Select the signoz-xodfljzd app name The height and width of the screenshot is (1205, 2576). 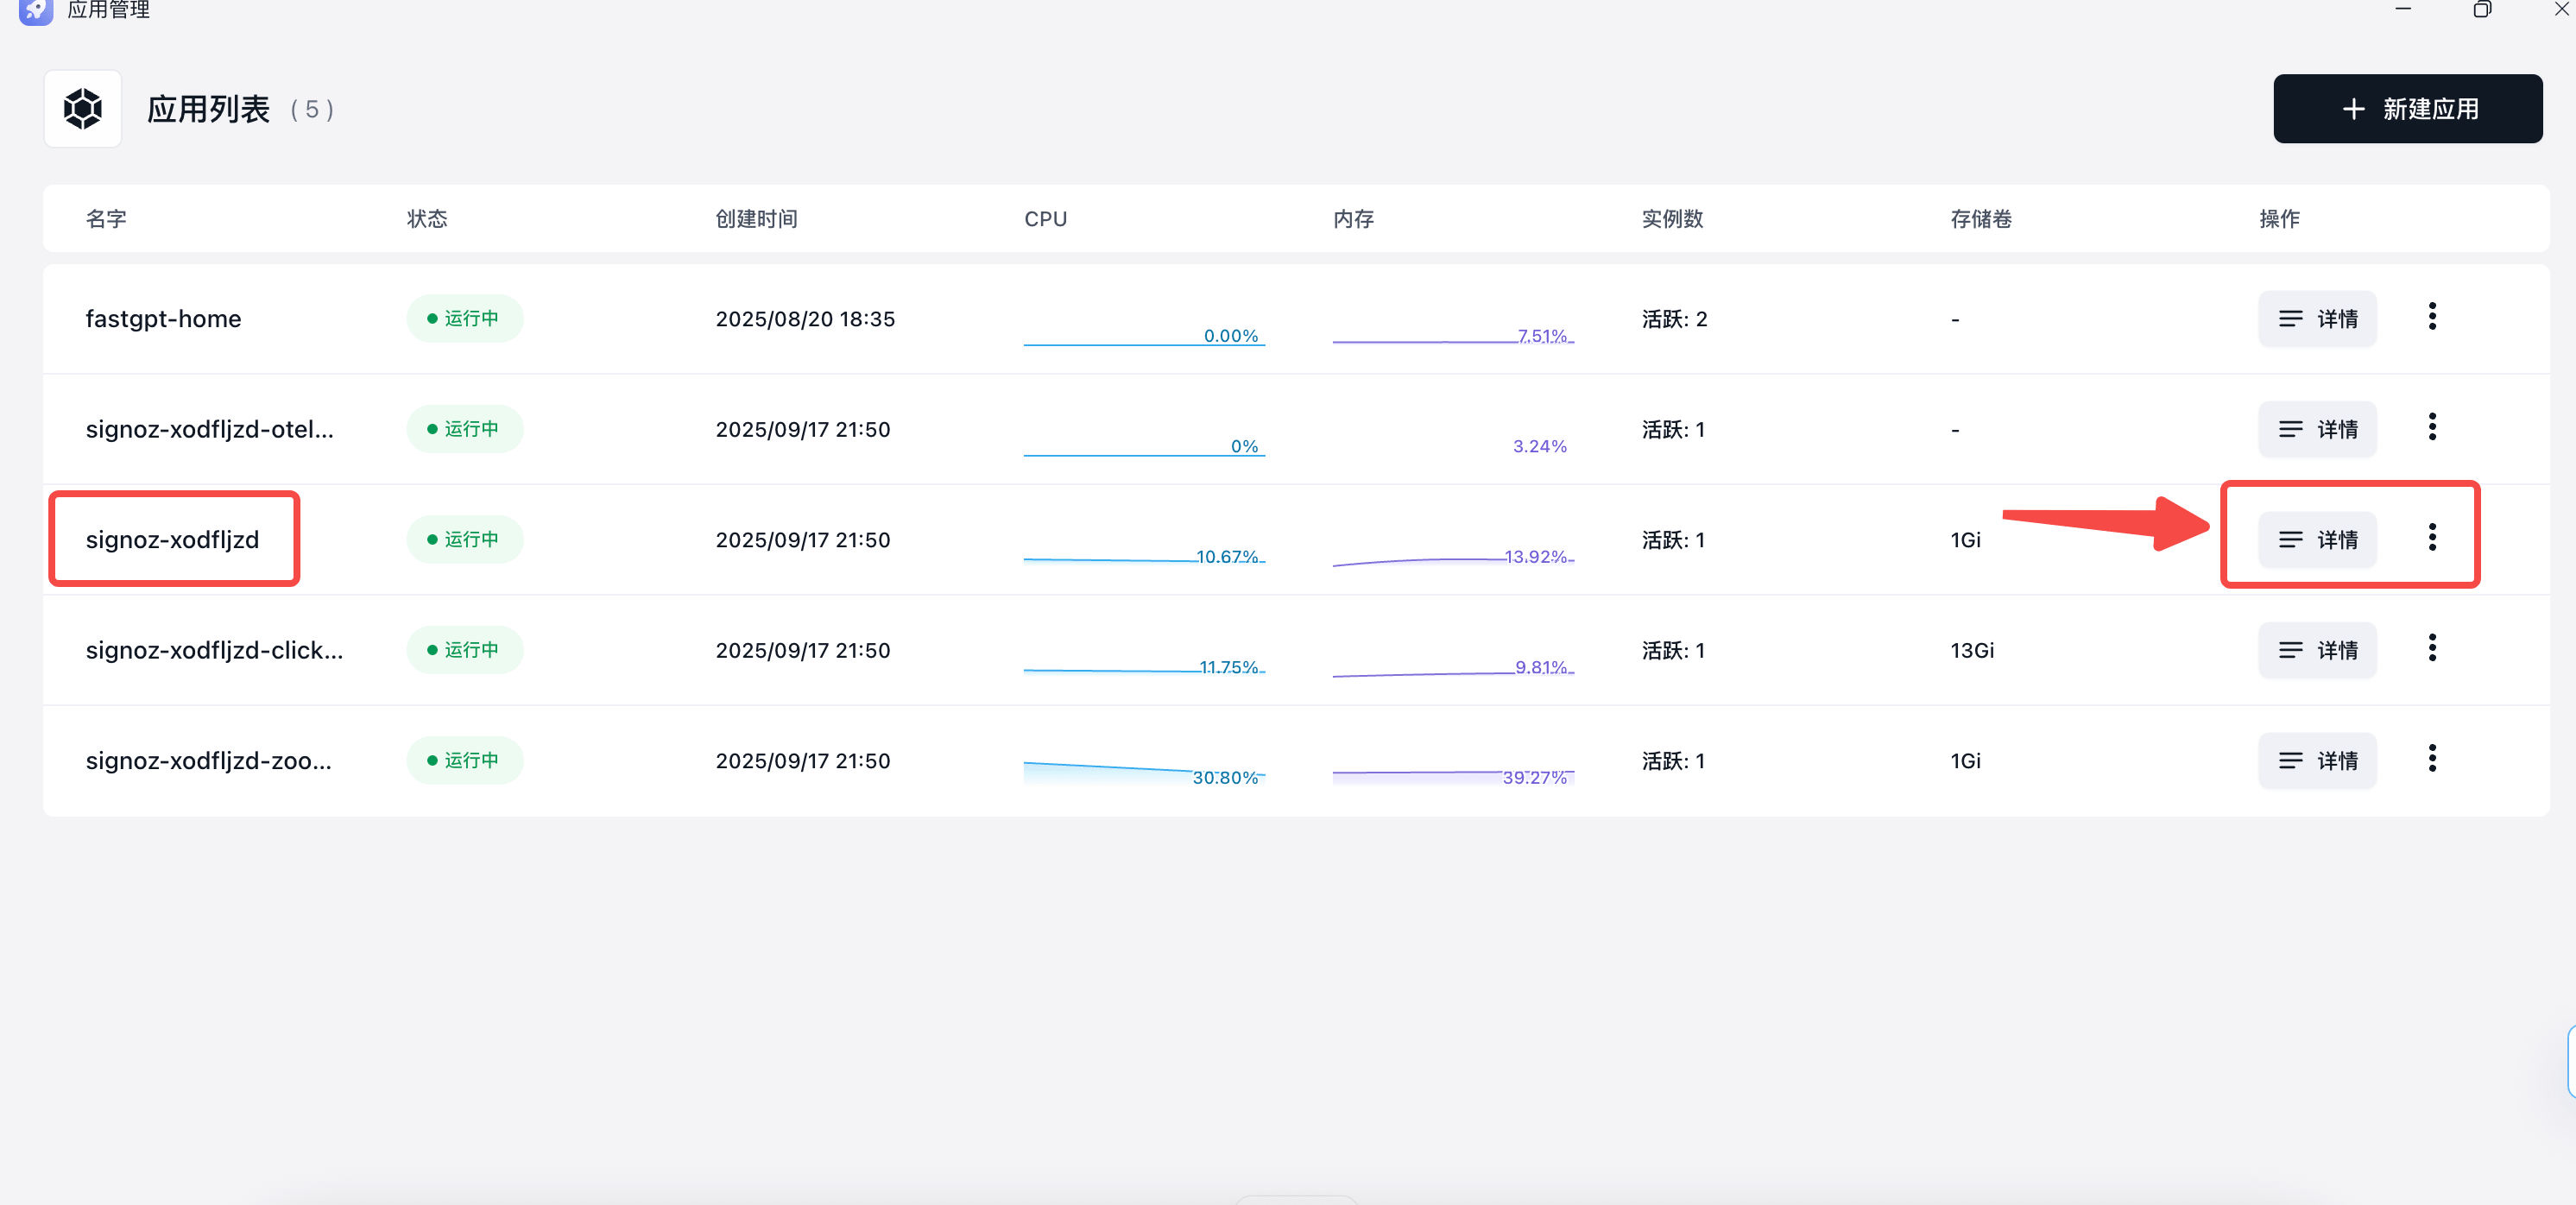[172, 540]
